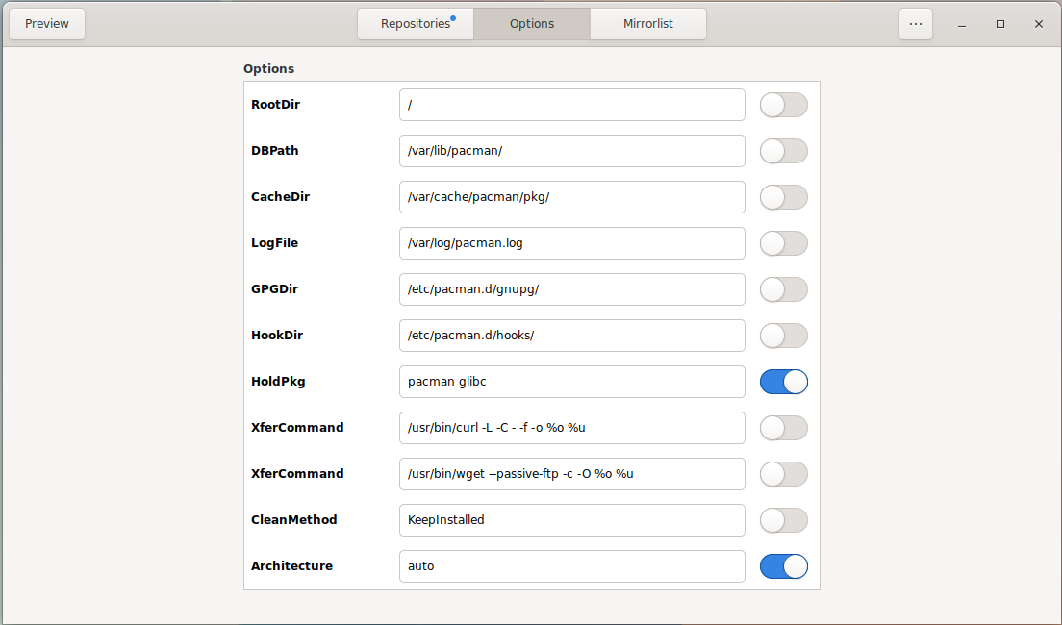
Task: Close the window
Action: tap(1039, 24)
